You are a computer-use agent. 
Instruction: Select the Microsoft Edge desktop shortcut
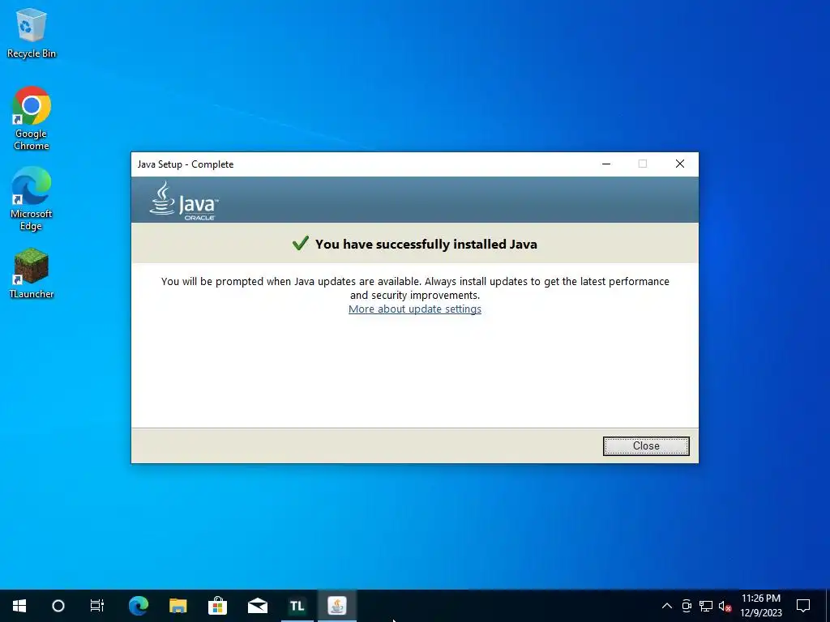coord(32,199)
